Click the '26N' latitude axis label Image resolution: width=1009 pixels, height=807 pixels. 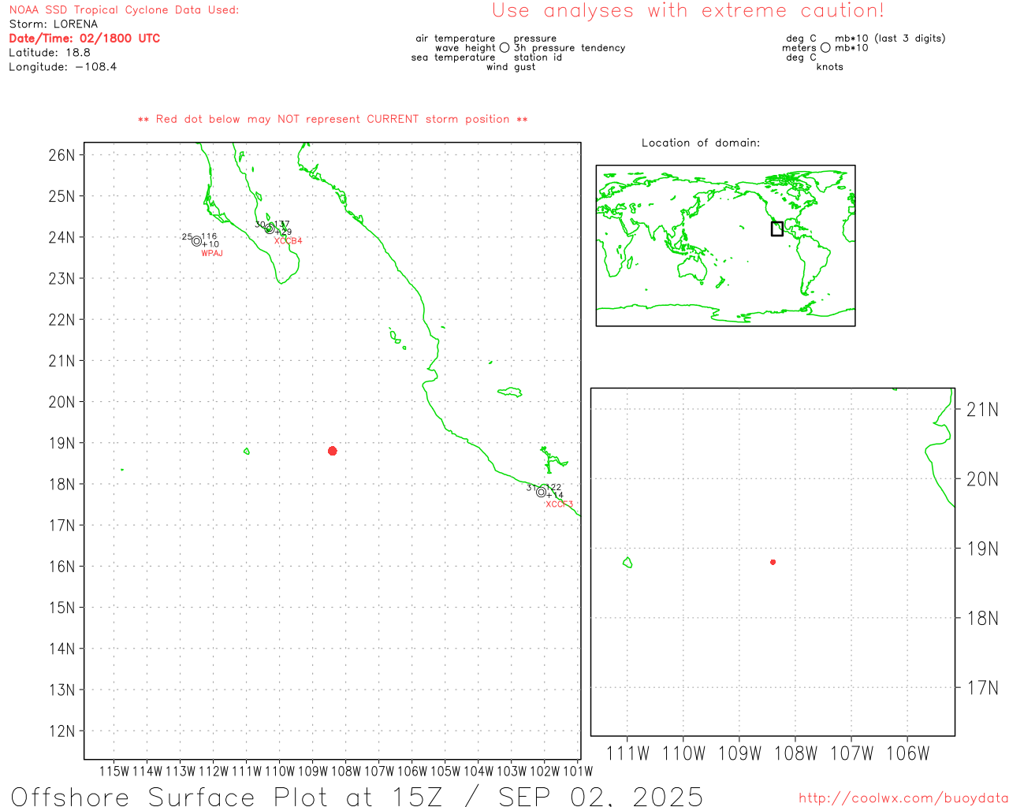61,154
